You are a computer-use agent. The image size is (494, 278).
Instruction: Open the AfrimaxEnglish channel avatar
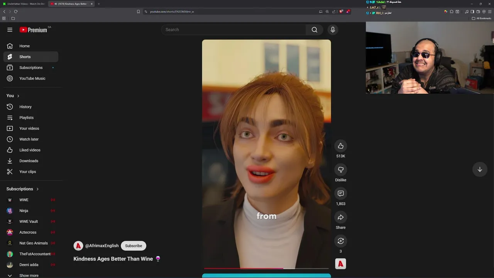78,246
